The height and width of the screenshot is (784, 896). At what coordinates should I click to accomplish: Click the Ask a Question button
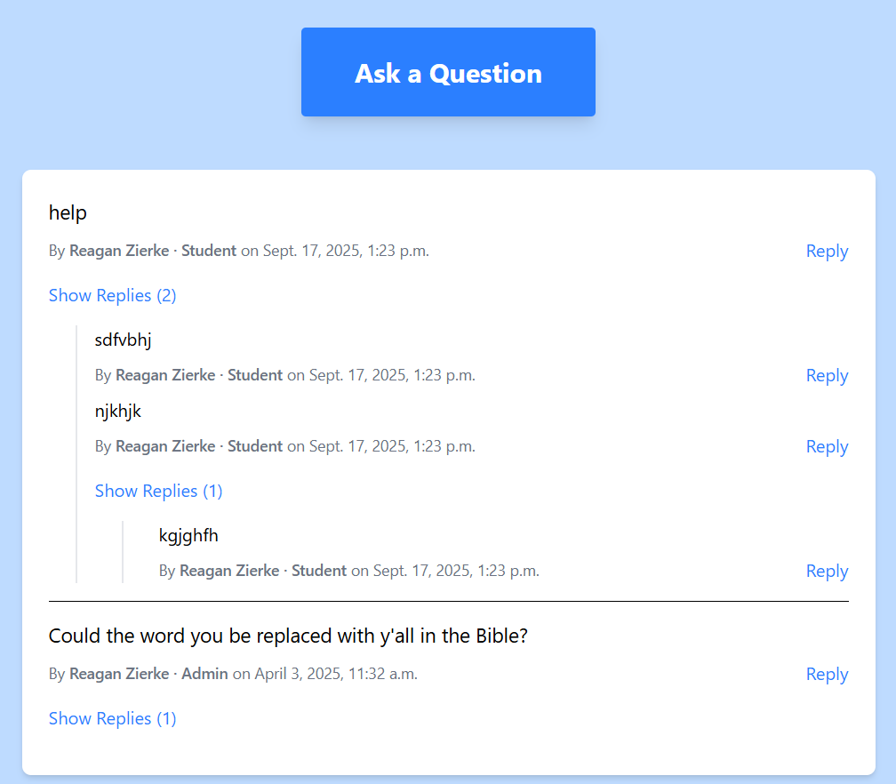tap(448, 72)
